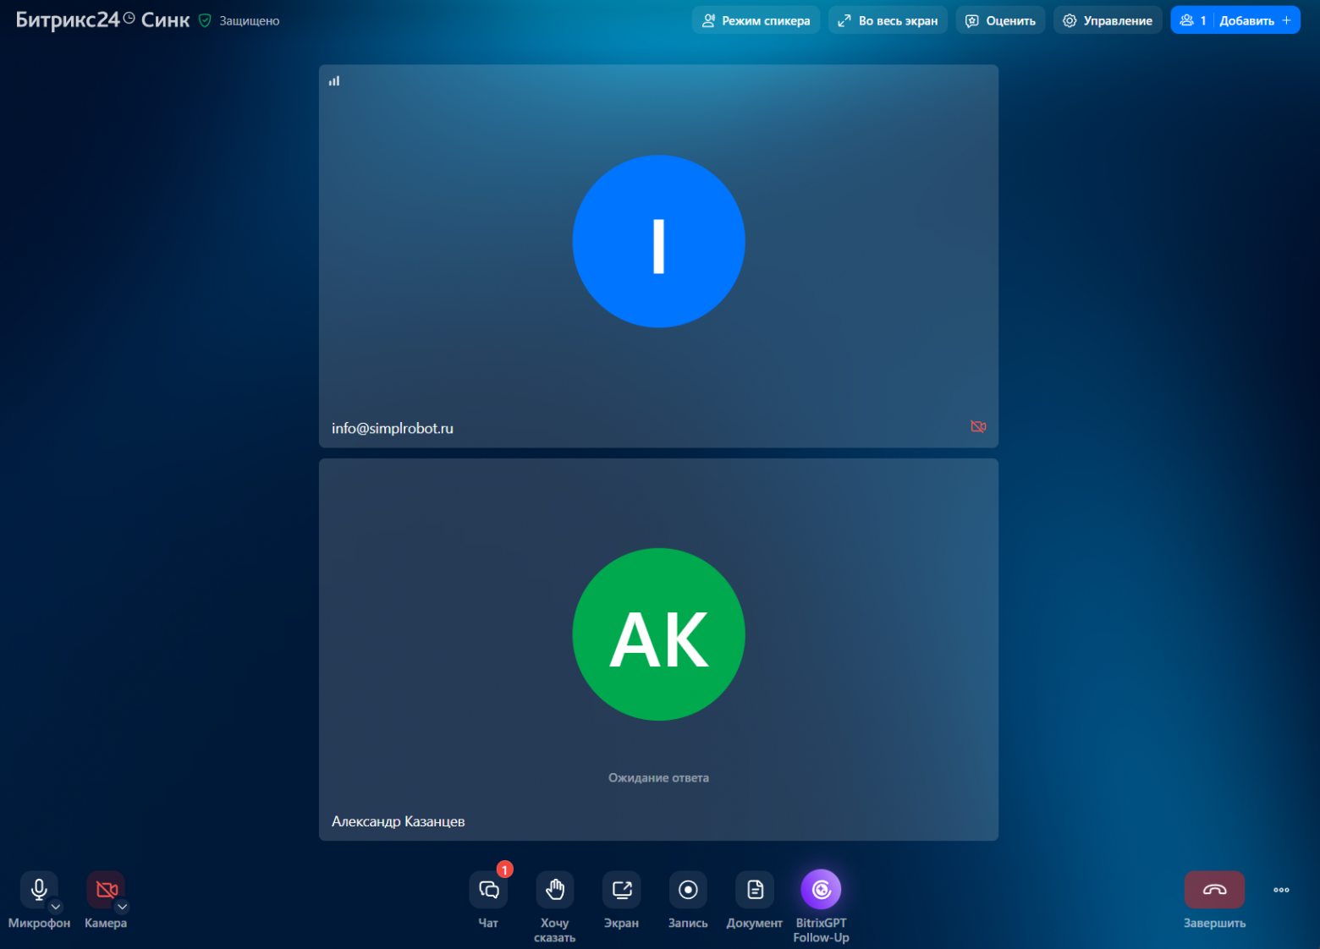This screenshot has height=949, width=1320.
Task: Expand microphone device options arrow
Action: tap(56, 907)
